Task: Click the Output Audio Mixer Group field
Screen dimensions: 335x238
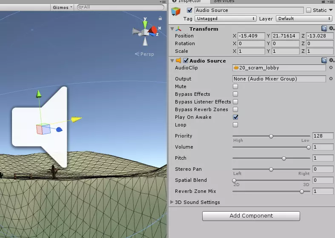Action: (279, 79)
